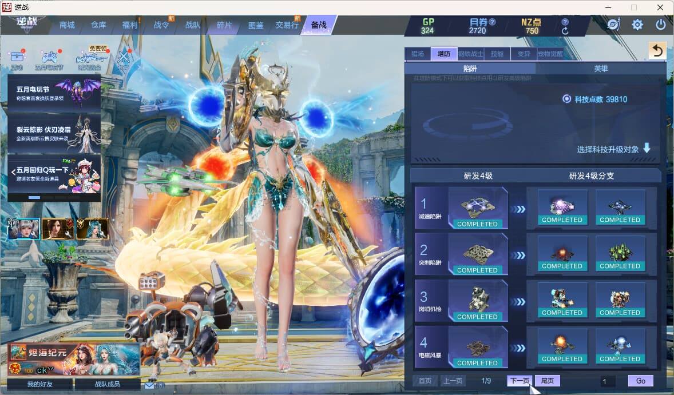Switch to the 技能 tab
Image resolution: width=674 pixels, height=395 pixels.
pyautogui.click(x=497, y=54)
